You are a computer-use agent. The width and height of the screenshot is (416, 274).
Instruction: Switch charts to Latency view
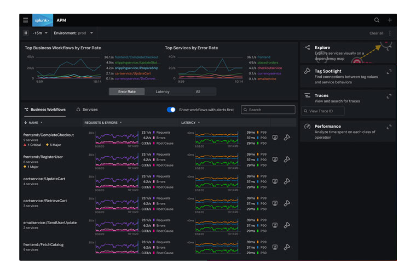pos(163,92)
